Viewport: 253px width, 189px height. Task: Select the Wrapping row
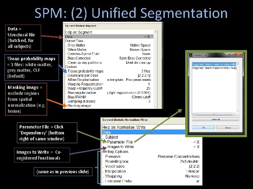151,176
